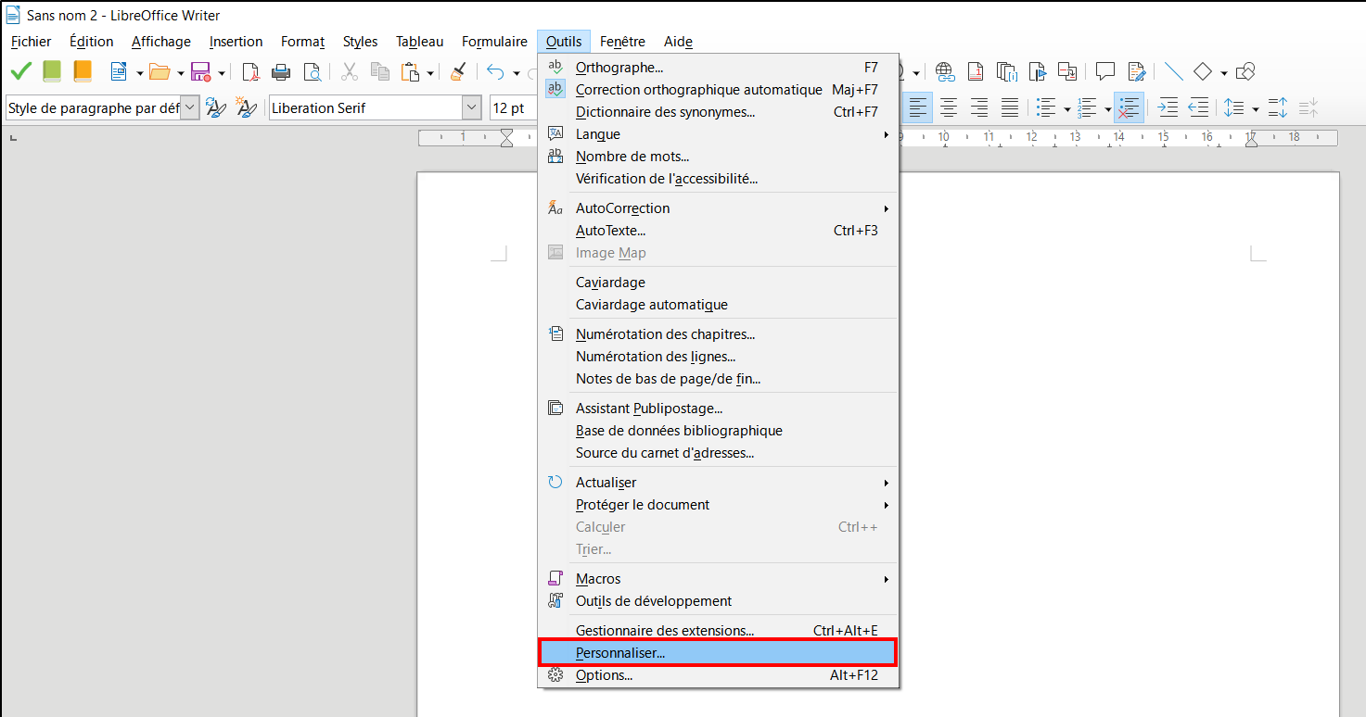Choose Options… in the Outils menu
The image size is (1366, 717).
(x=719, y=675)
